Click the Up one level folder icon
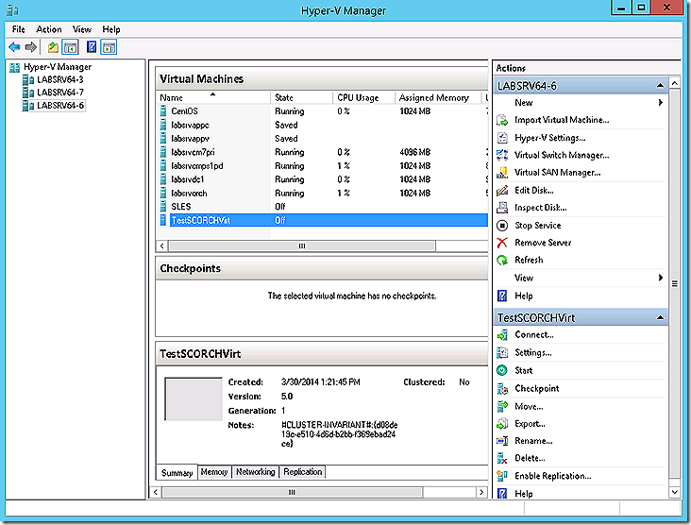The image size is (691, 525). tap(53, 46)
